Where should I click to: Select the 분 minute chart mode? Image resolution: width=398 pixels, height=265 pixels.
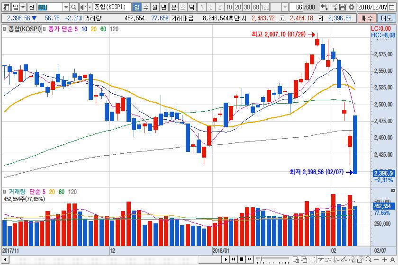pyautogui.click(x=173, y=7)
